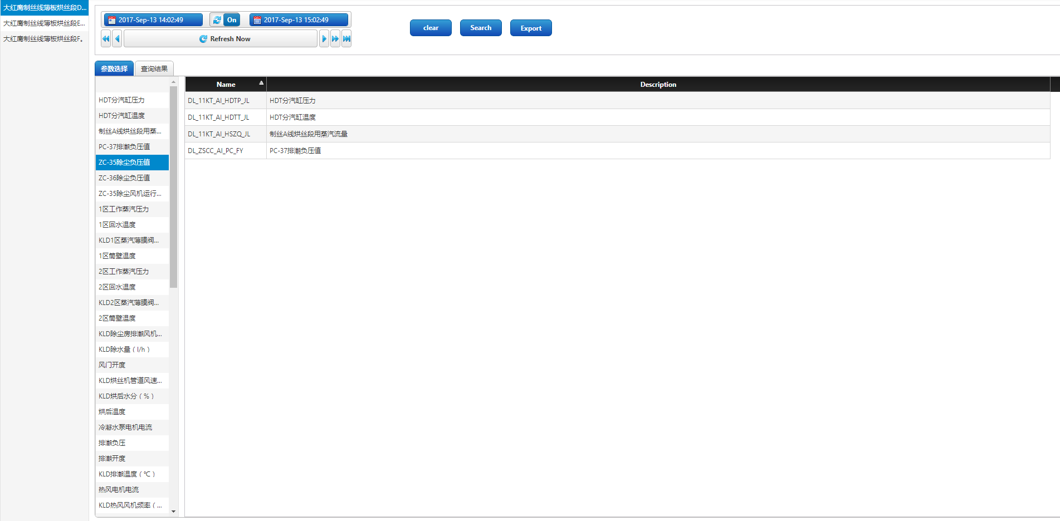
Task: Step forward with the single right arrow
Action: click(324, 39)
